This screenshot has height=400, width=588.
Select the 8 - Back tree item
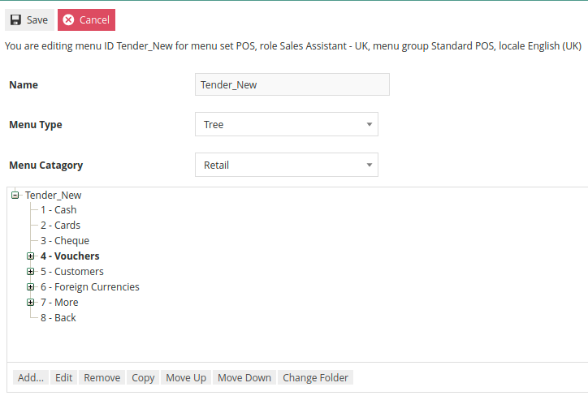click(58, 318)
